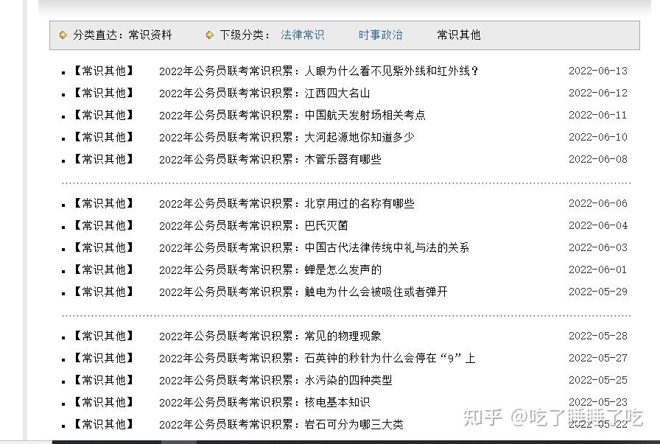This screenshot has width=660, height=444.
Task: Click the date 2022-06-13
Action: pyautogui.click(x=597, y=71)
